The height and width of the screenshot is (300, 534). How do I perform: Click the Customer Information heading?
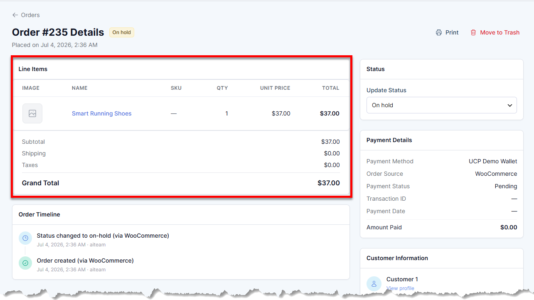pyautogui.click(x=397, y=258)
